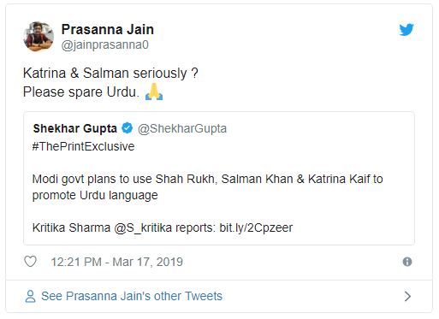The width and height of the screenshot is (439, 319).
Task: Click the 'Katrina & Salman seriously ?' tweet text
Action: click(110, 73)
